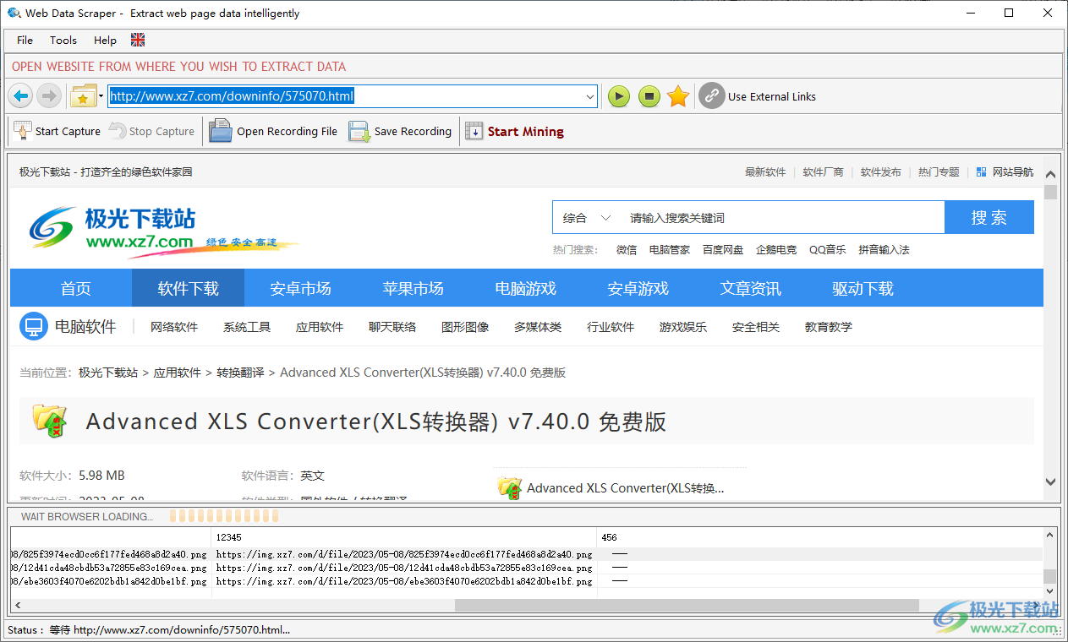Click the Stop loading button

[649, 96]
